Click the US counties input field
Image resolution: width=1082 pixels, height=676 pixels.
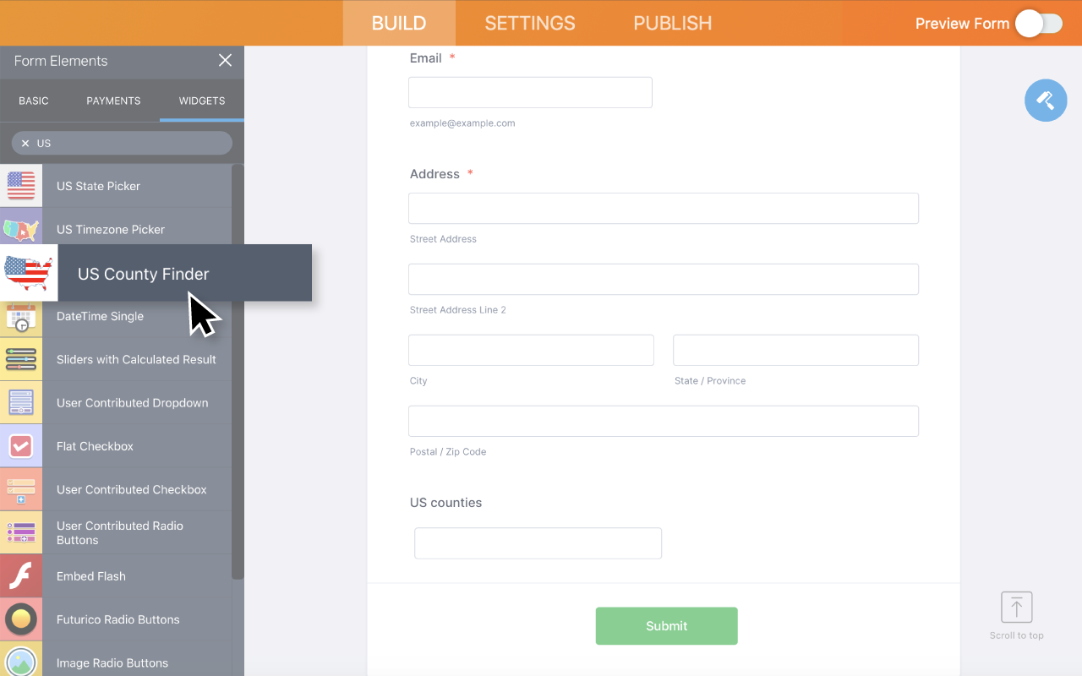coord(538,543)
